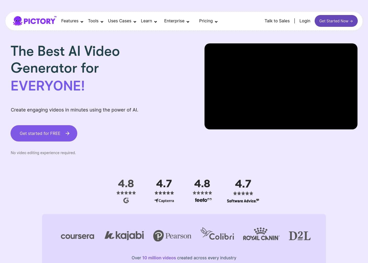368x263 pixels.
Task: Click the Software Advice star rating
Action: click(x=243, y=193)
